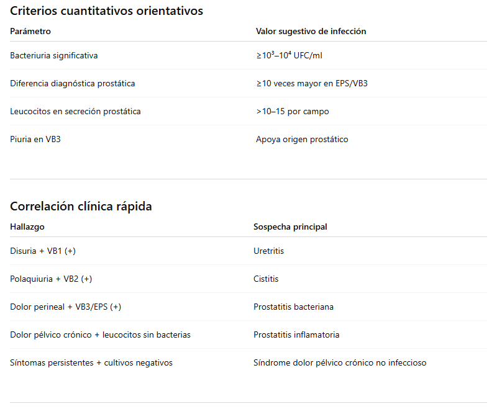Image resolution: width=497 pixels, height=409 pixels.
Task: Select 'Síndrome dolor pélvico crónico no infeccioso'
Action: [x=340, y=362]
